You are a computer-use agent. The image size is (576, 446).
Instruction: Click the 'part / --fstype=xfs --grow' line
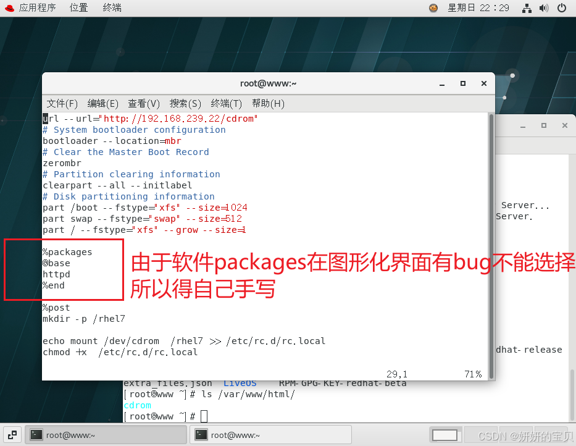(144, 230)
